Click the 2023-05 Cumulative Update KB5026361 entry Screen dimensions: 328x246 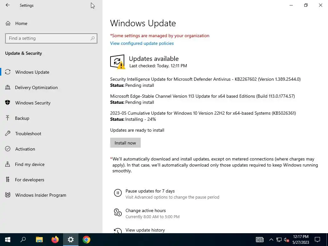pyautogui.click(x=203, y=113)
